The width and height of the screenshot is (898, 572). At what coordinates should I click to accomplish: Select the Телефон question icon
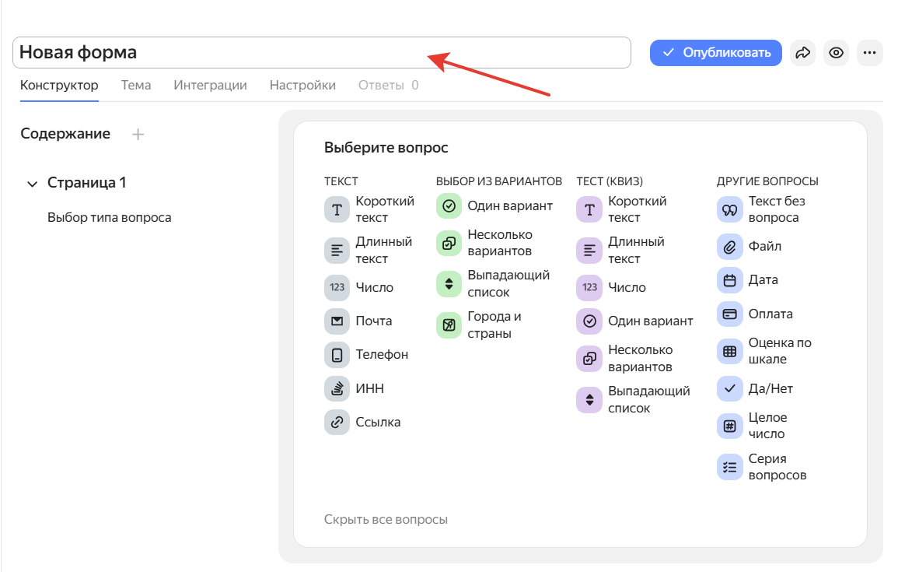337,354
